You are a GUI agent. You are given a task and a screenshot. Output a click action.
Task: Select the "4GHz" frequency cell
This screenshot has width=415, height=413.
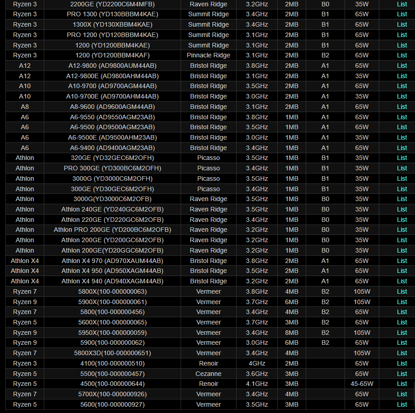click(257, 363)
